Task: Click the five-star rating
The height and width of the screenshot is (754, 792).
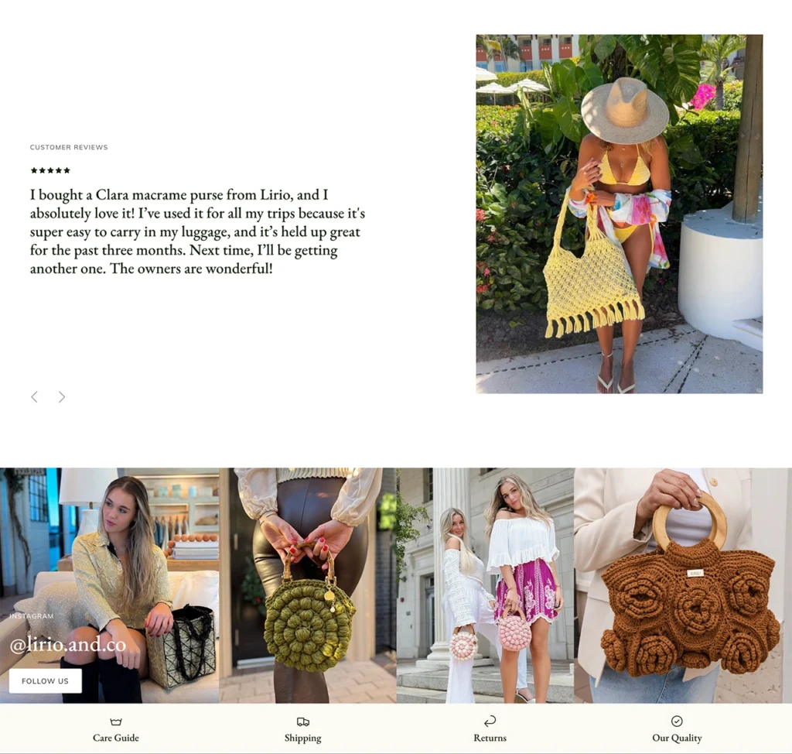Action: 50,170
